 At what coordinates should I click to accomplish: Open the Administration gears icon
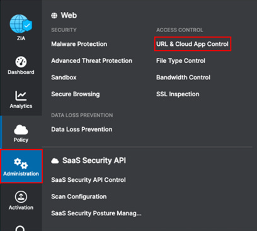click(21, 164)
